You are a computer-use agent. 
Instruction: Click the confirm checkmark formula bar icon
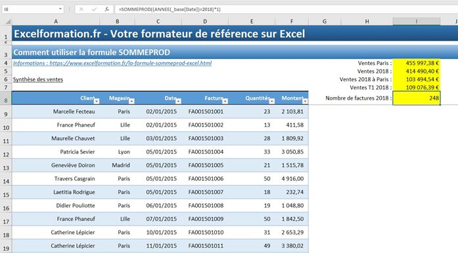tap(94, 9)
